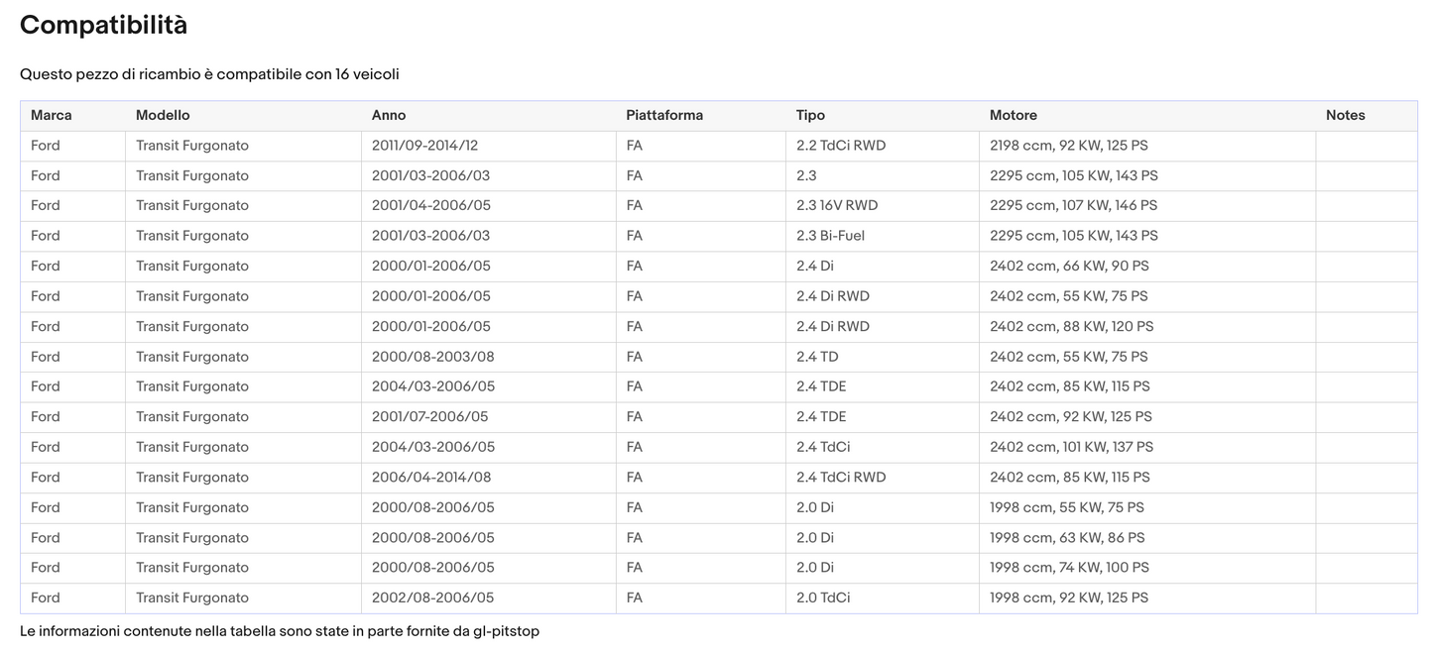Select the 2006/04-2014/08 year cell
Viewport: 1433px width, 652px height.
431,478
